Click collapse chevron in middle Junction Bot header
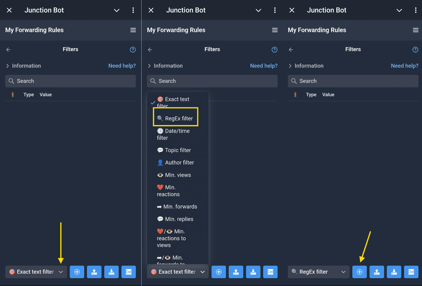Screen dimensions: 422x286 coord(258,10)
